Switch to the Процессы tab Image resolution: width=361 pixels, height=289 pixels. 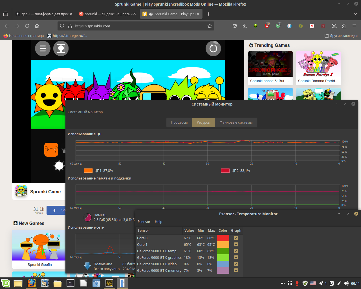pyautogui.click(x=179, y=122)
